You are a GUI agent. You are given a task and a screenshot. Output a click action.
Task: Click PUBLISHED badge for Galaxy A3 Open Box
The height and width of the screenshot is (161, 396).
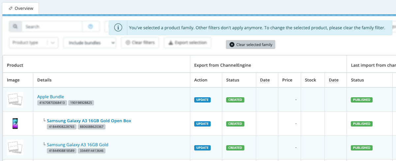coord(362,124)
